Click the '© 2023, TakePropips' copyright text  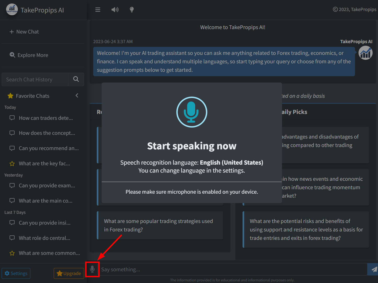click(x=354, y=9)
